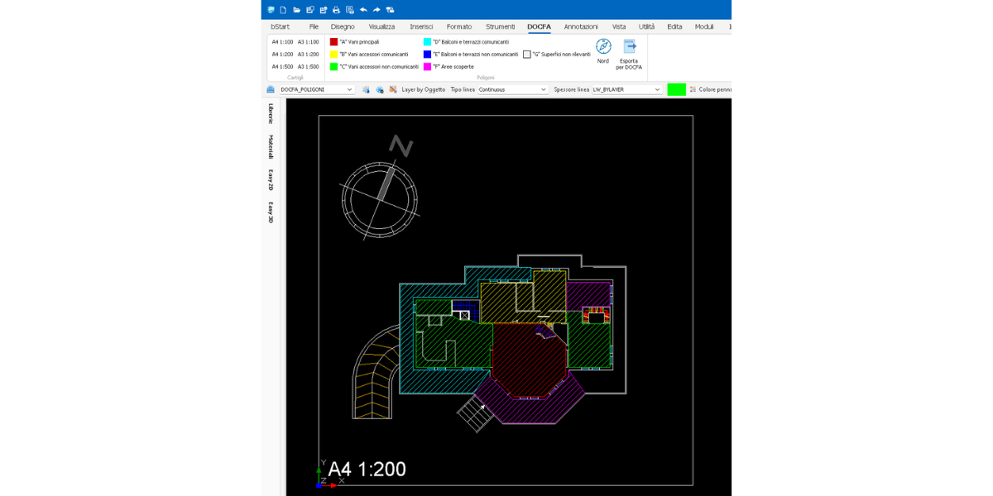Screen dimensions: 993x496
Task: Create a new document from quick access toolbar
Action: click(283, 10)
